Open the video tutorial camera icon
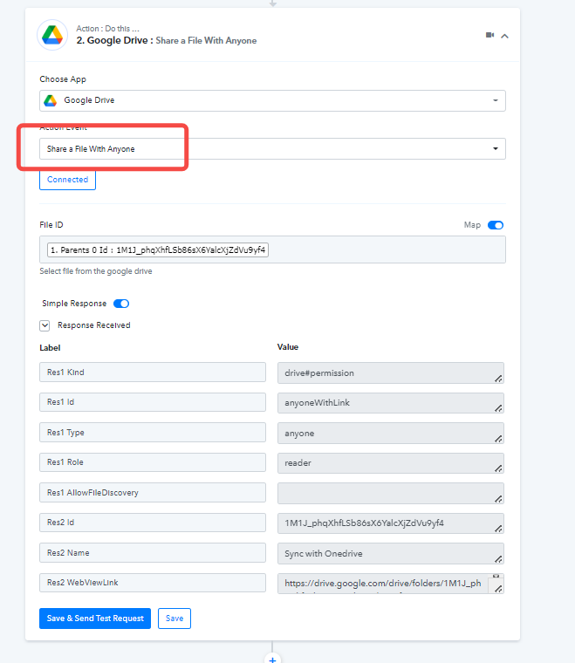Image resolution: width=575 pixels, height=663 pixels. pyautogui.click(x=490, y=35)
